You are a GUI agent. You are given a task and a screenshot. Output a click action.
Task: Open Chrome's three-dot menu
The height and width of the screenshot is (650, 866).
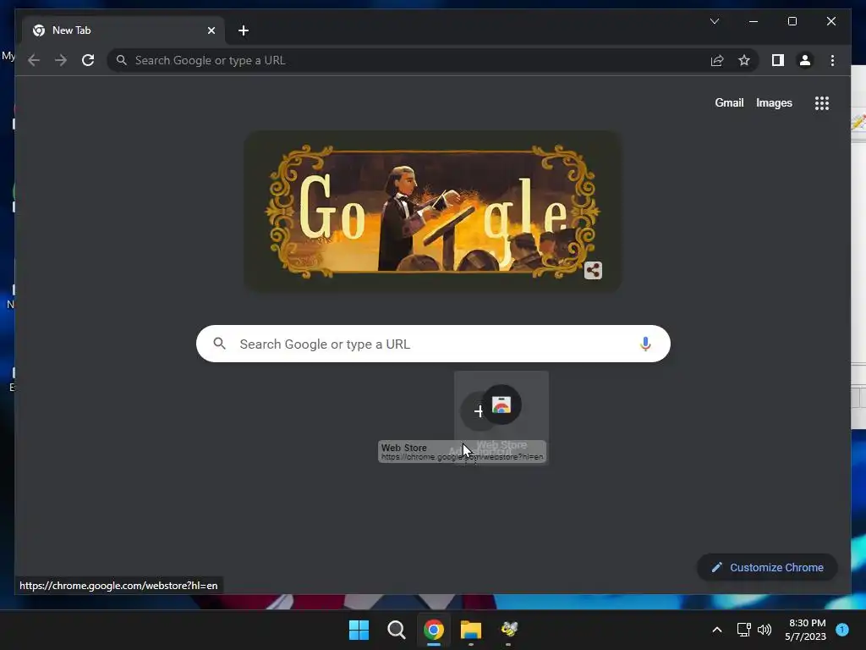tap(832, 60)
